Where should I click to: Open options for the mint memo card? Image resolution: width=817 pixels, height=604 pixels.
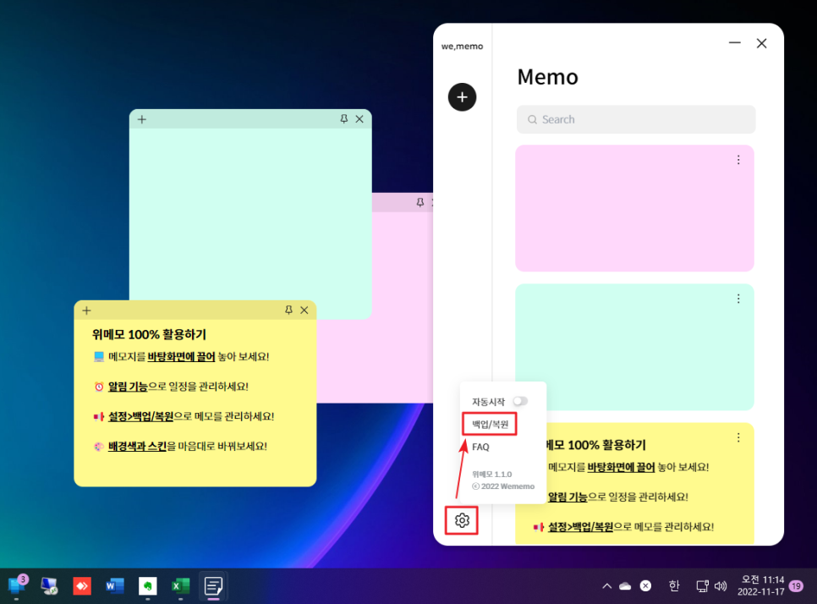click(738, 299)
